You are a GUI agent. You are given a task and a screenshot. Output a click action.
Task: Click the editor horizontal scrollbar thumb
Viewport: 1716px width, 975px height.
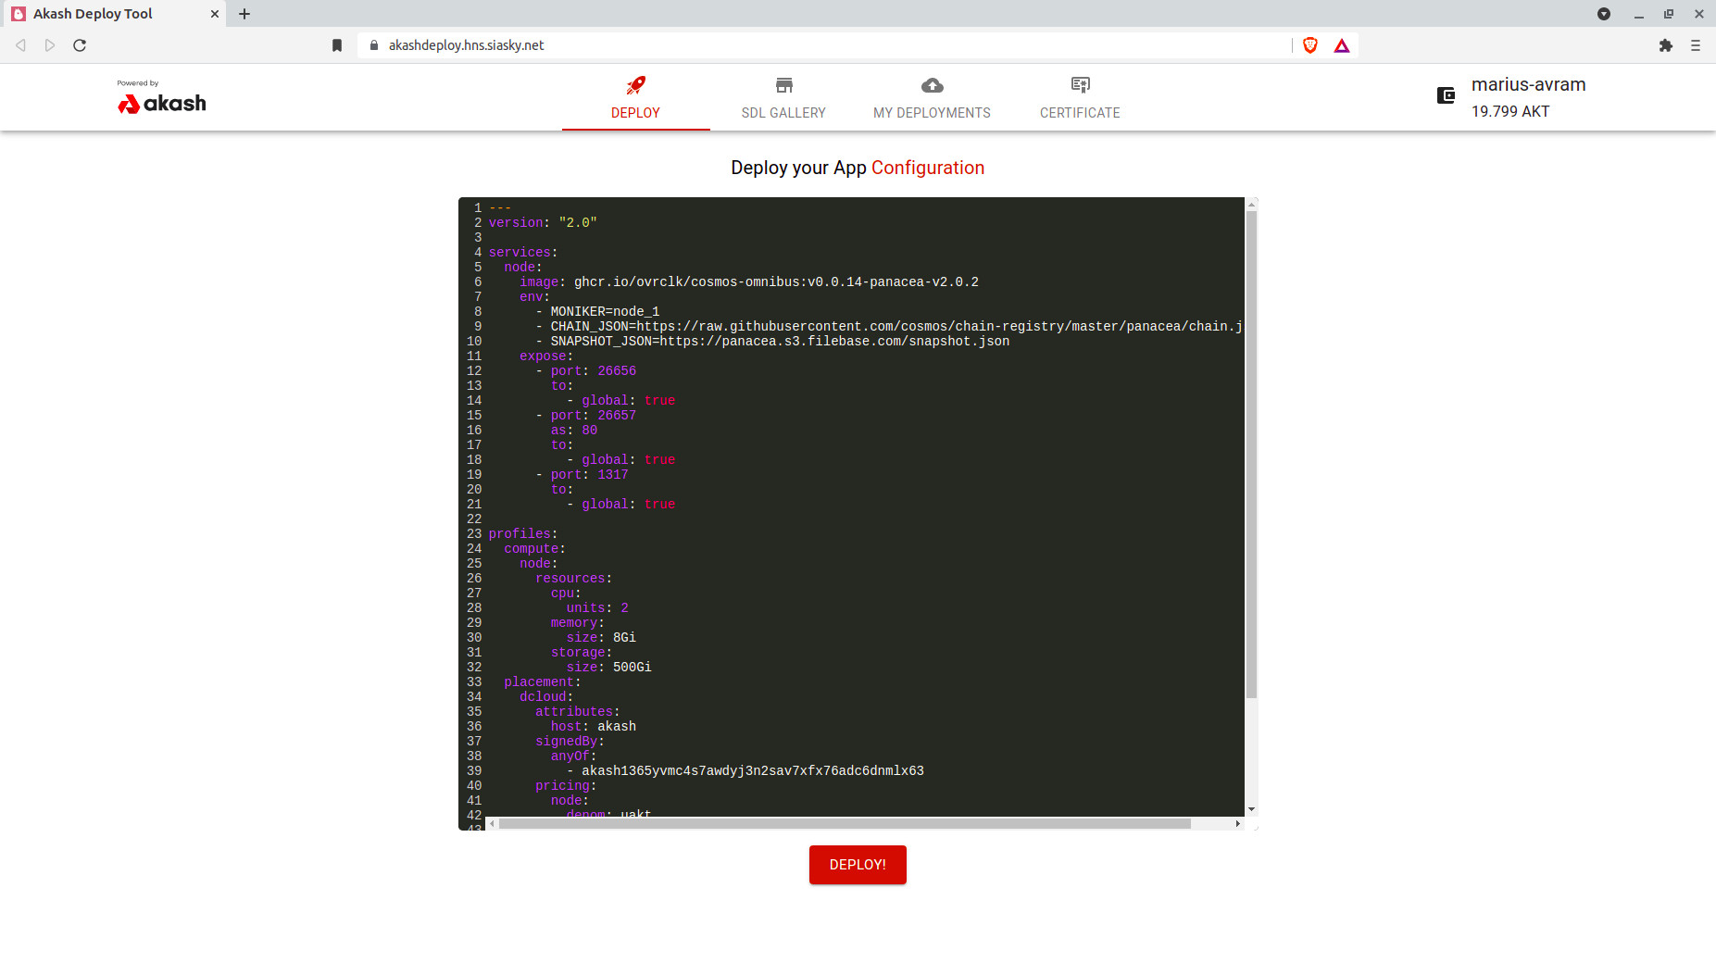click(845, 823)
